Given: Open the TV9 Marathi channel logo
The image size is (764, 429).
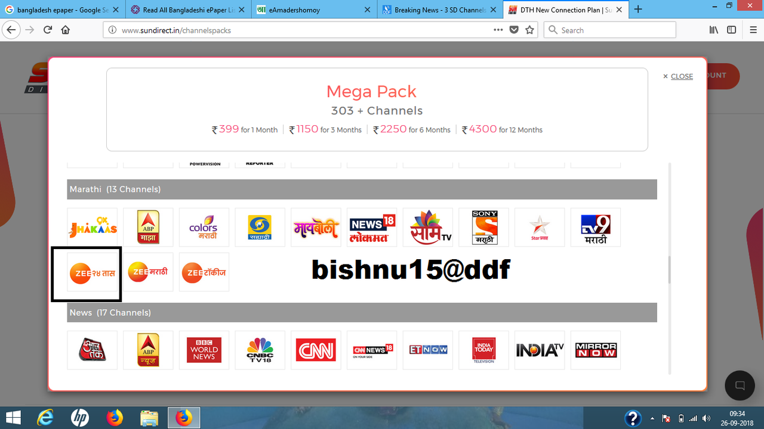Looking at the screenshot, I should [x=596, y=227].
